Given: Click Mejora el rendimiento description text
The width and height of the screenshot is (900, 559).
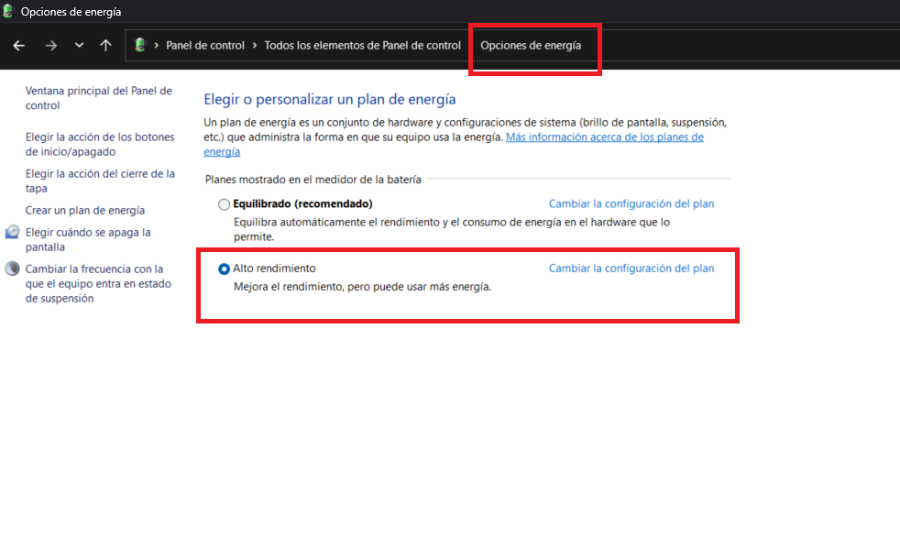Looking at the screenshot, I should pos(362,287).
